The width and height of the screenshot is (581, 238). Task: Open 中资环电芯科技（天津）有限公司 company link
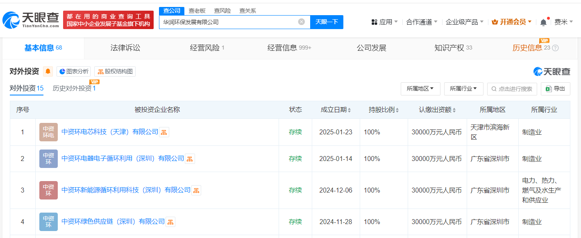pos(110,132)
